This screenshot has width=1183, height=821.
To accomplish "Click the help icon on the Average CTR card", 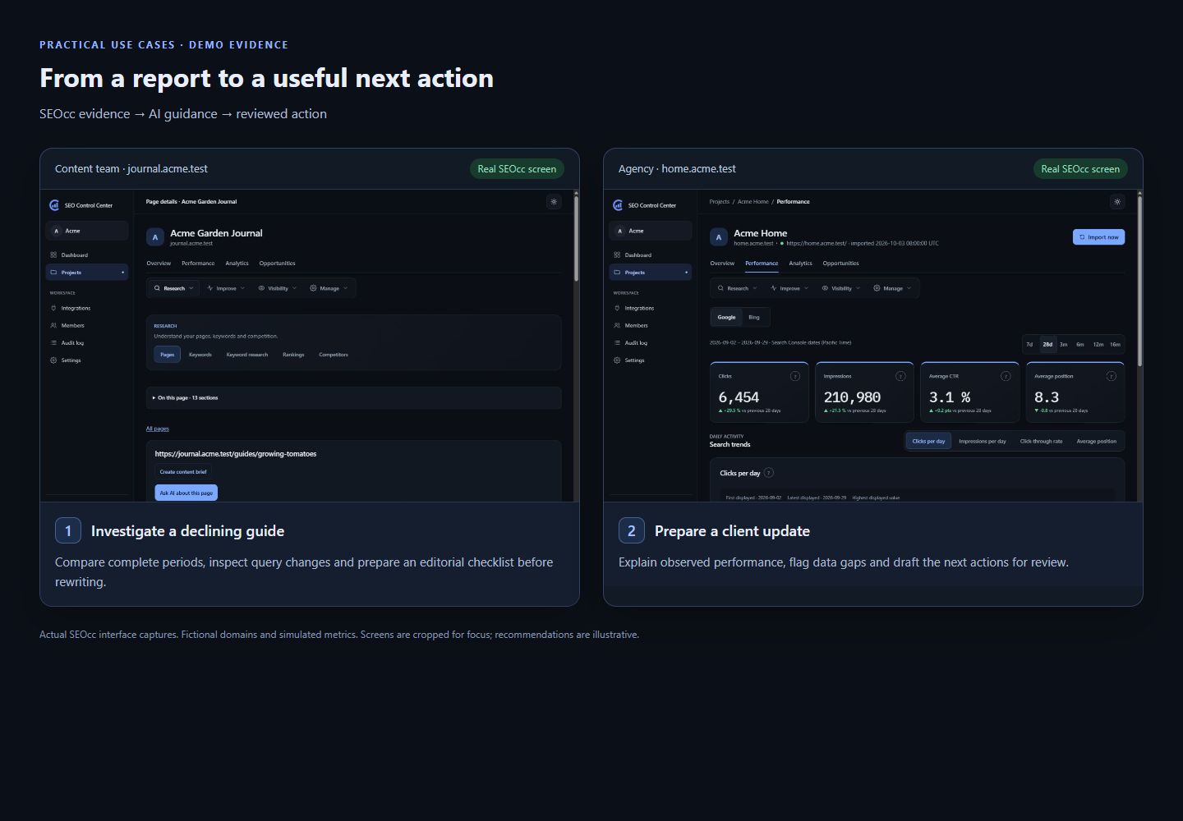I will coord(1006,376).
